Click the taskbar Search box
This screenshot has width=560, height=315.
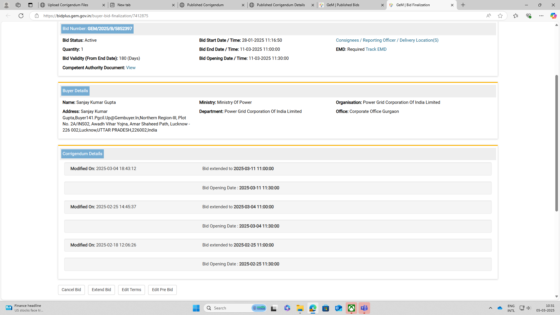click(236, 308)
